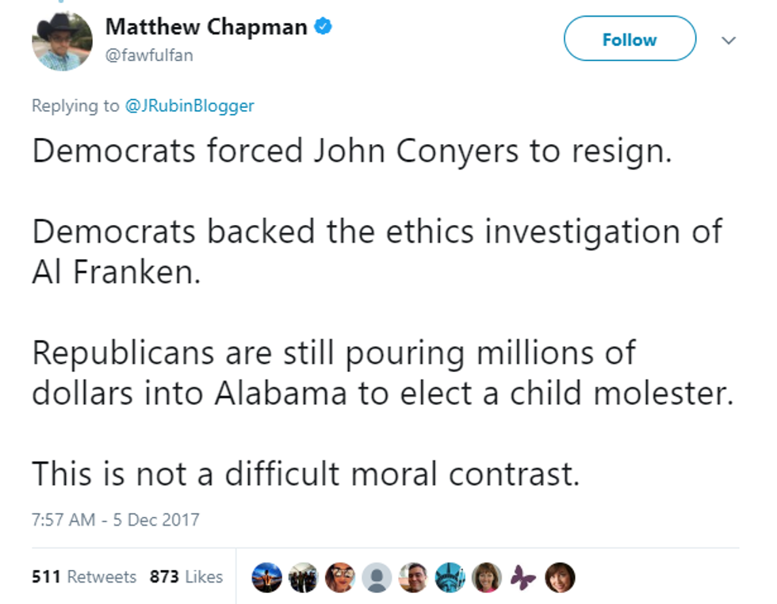Viewport: 777px width, 604px height.
Task: Open the group photo liker avatar
Action: [x=303, y=578]
